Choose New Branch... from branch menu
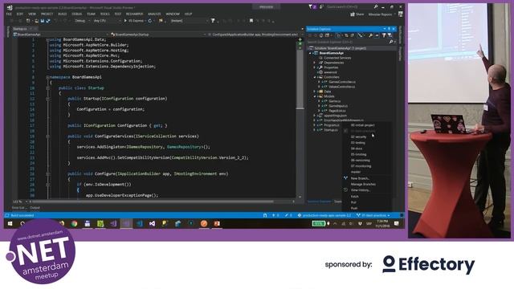This screenshot has width=514, height=289. (360, 178)
